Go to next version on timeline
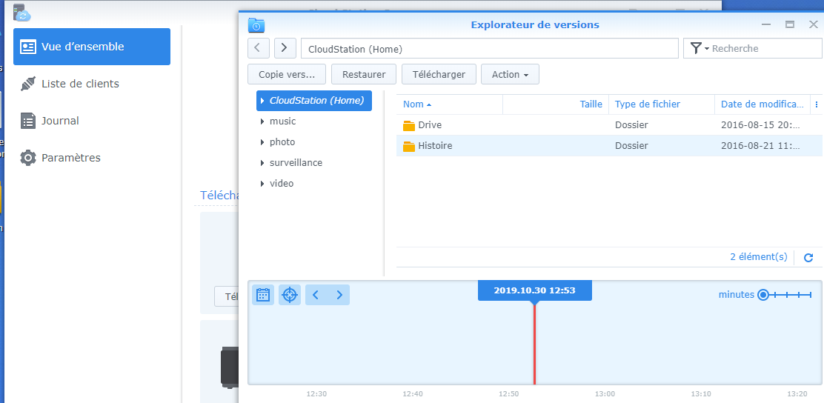The image size is (824, 403). (339, 295)
